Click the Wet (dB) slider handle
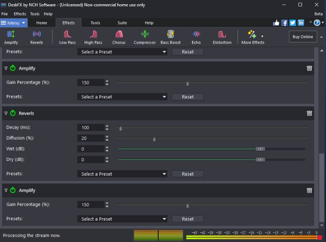The width and height of the screenshot is (326, 242). click(260, 149)
